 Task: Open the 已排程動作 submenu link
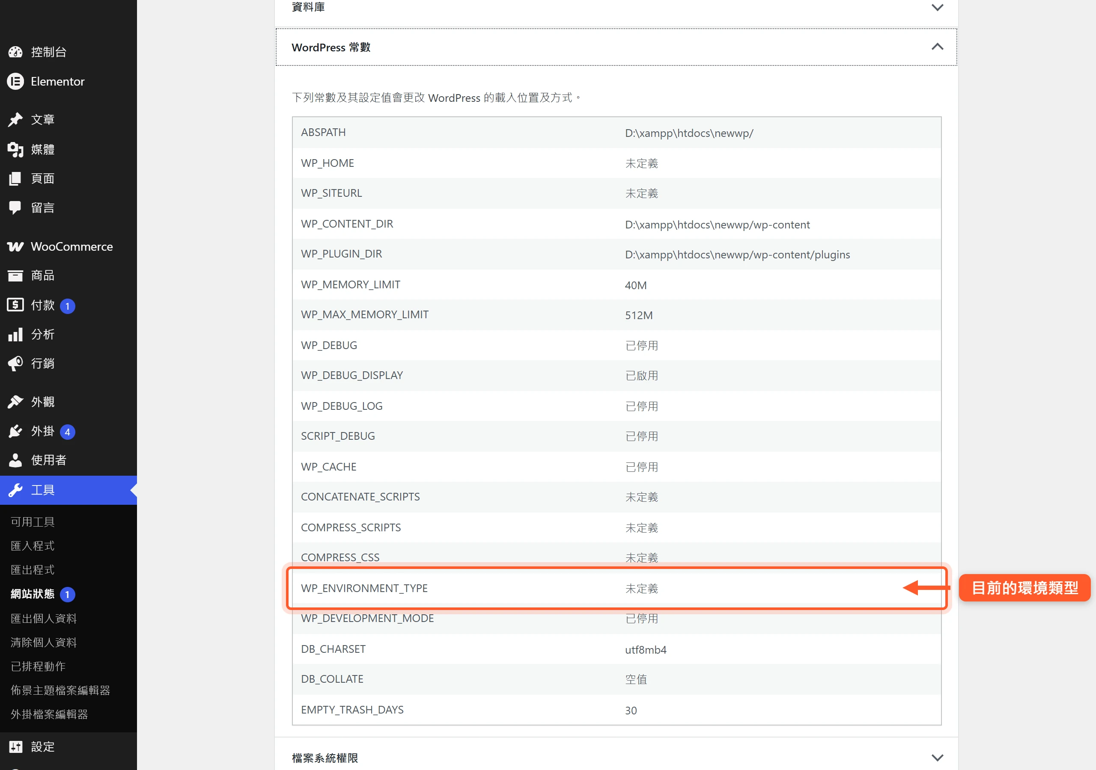point(38,666)
